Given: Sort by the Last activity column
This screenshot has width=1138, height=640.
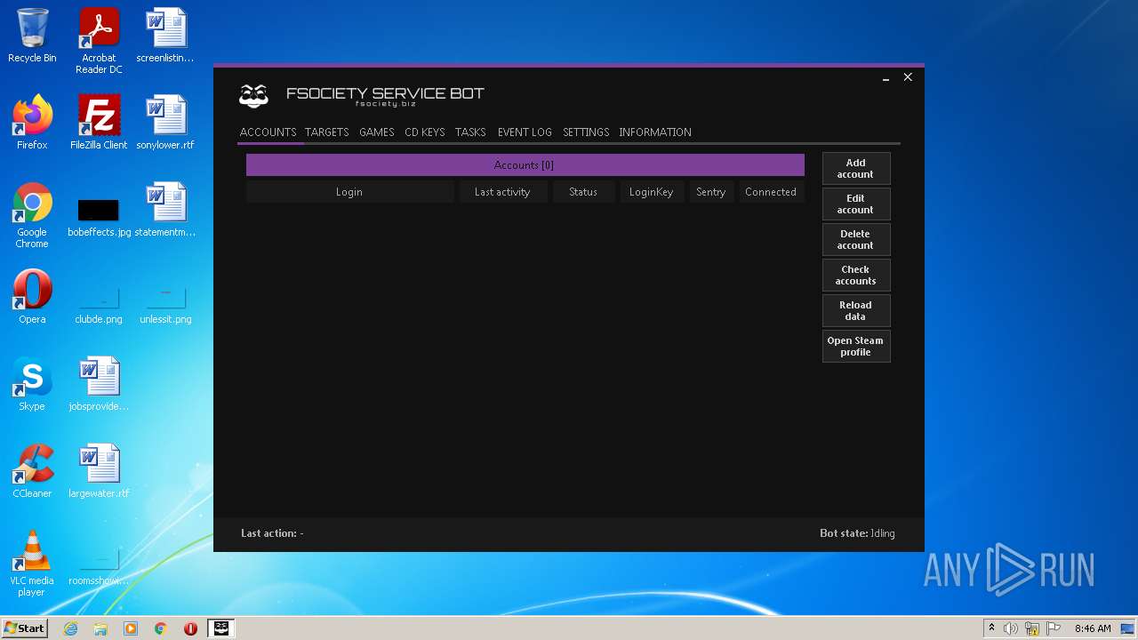Looking at the screenshot, I should click(x=502, y=192).
